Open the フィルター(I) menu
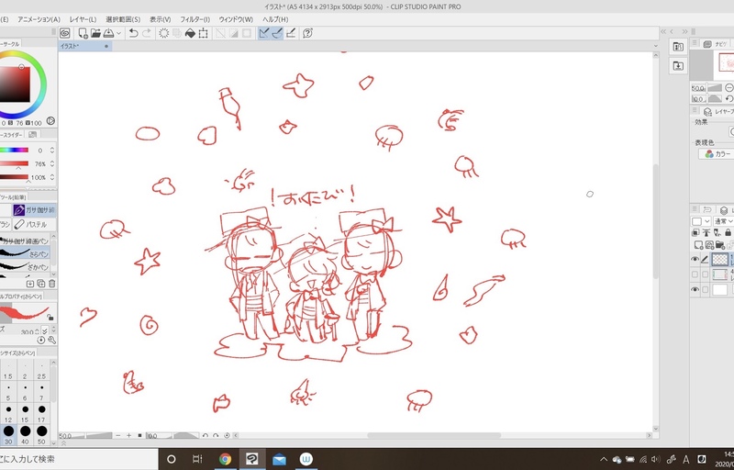The image size is (734, 470). tap(195, 19)
